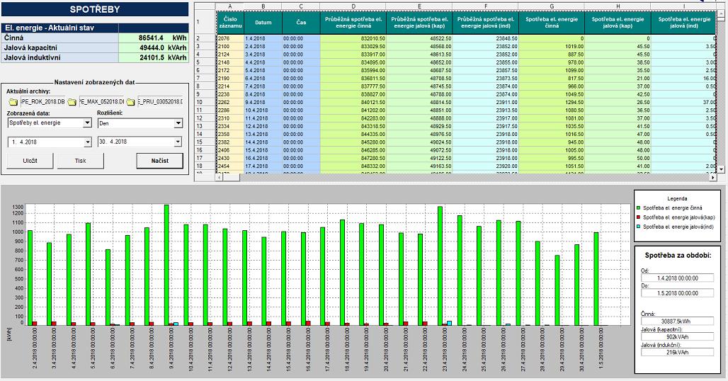Click the red 'jalová(kap)' legend swatch
728x381 pixels.
pos(637,216)
